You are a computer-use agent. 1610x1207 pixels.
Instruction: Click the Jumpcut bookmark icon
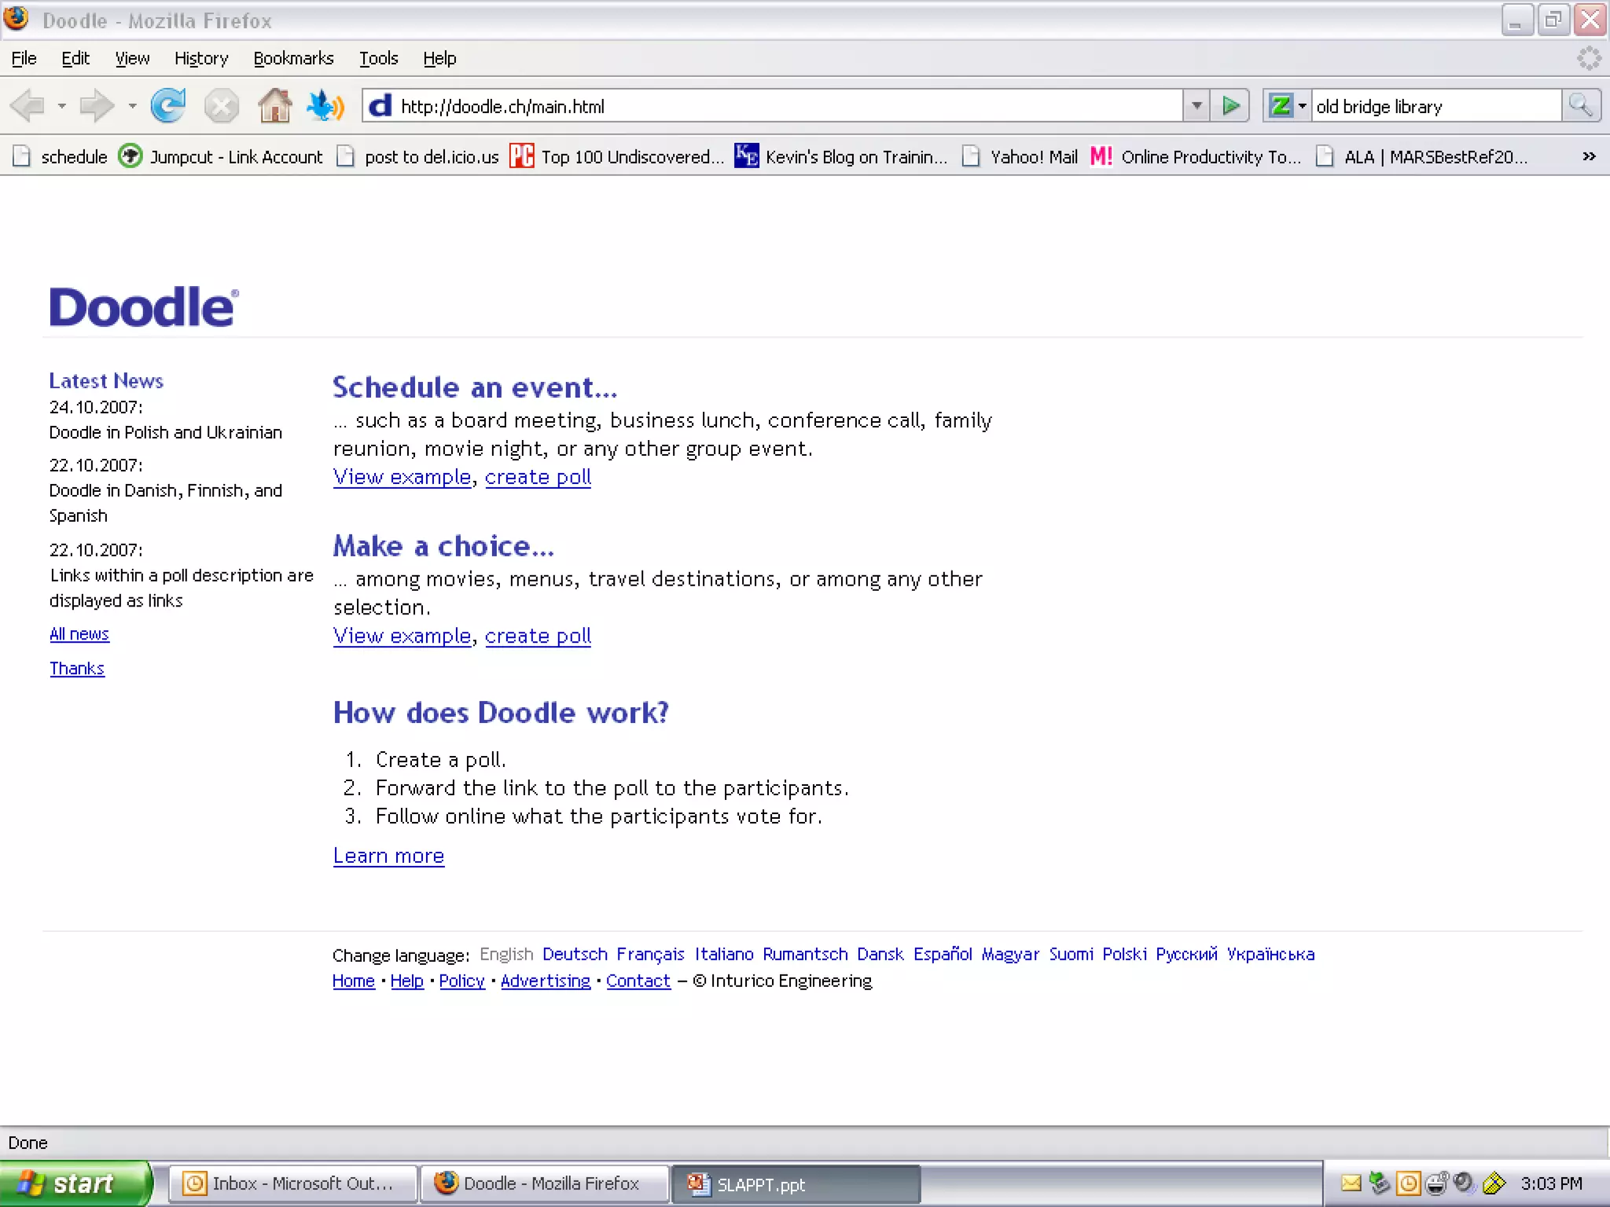[x=130, y=156]
